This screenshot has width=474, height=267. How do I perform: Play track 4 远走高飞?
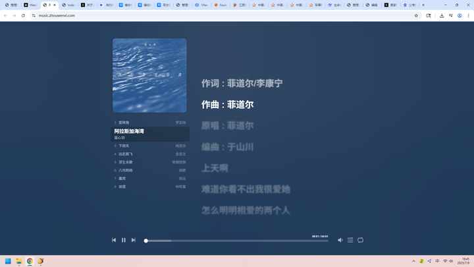coord(150,154)
